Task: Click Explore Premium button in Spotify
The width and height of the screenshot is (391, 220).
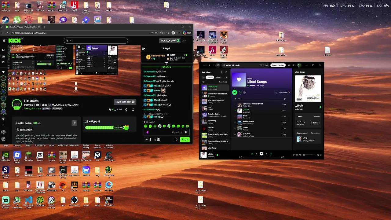Action: click(278, 65)
